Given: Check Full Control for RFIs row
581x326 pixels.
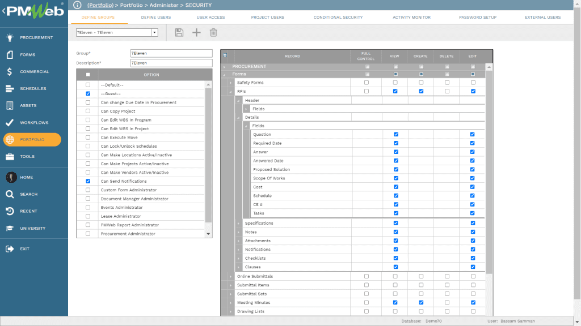Looking at the screenshot, I should (367, 91).
